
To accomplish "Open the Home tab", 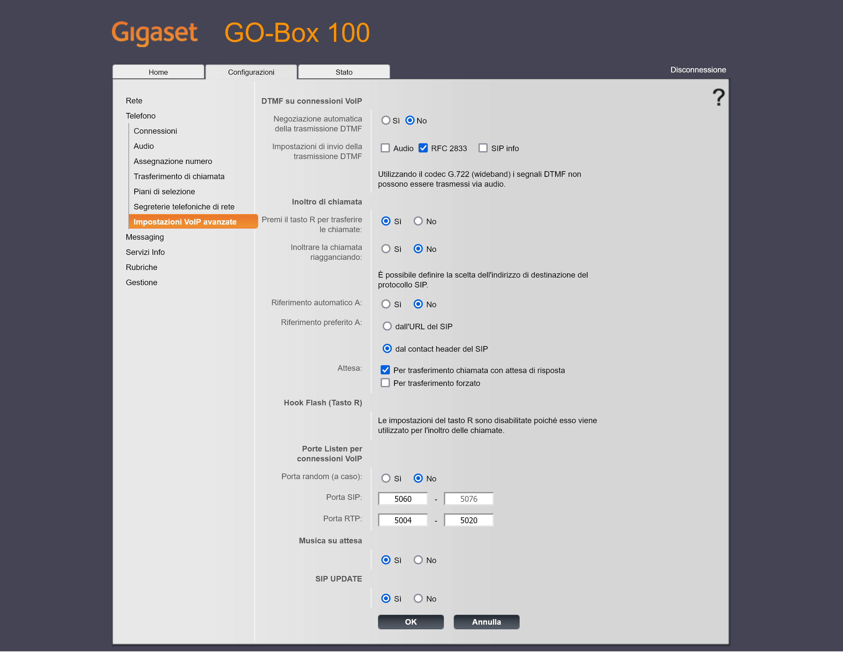I will point(158,72).
